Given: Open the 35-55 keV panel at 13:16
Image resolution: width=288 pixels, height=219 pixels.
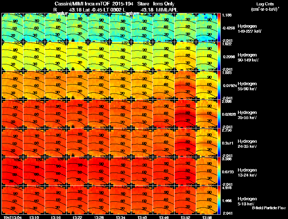Looking at the screenshot, I should pos(56,114).
